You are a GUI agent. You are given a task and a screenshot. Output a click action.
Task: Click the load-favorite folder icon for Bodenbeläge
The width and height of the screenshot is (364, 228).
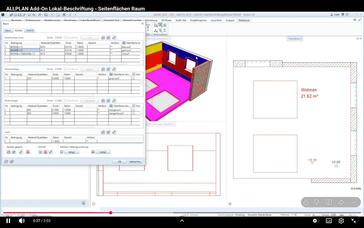pyautogui.click(x=103, y=100)
